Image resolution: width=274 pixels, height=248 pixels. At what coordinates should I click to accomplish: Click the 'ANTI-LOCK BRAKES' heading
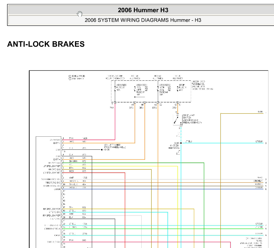click(x=46, y=44)
